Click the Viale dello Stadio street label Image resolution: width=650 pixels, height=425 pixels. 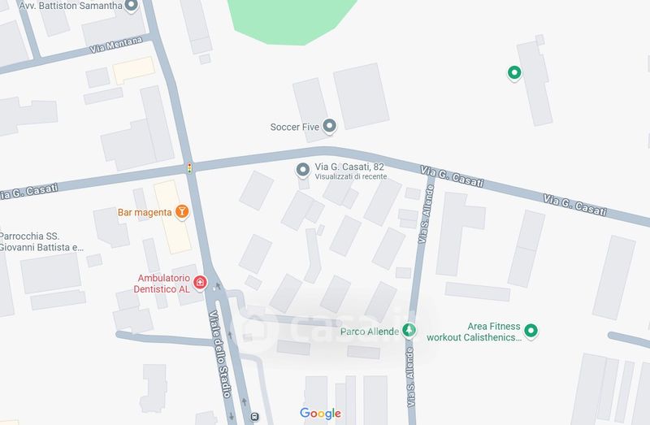(x=220, y=354)
